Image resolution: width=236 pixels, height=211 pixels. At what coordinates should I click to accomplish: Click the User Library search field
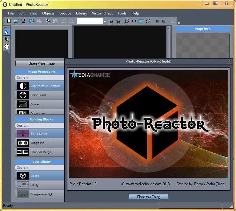tap(40, 168)
